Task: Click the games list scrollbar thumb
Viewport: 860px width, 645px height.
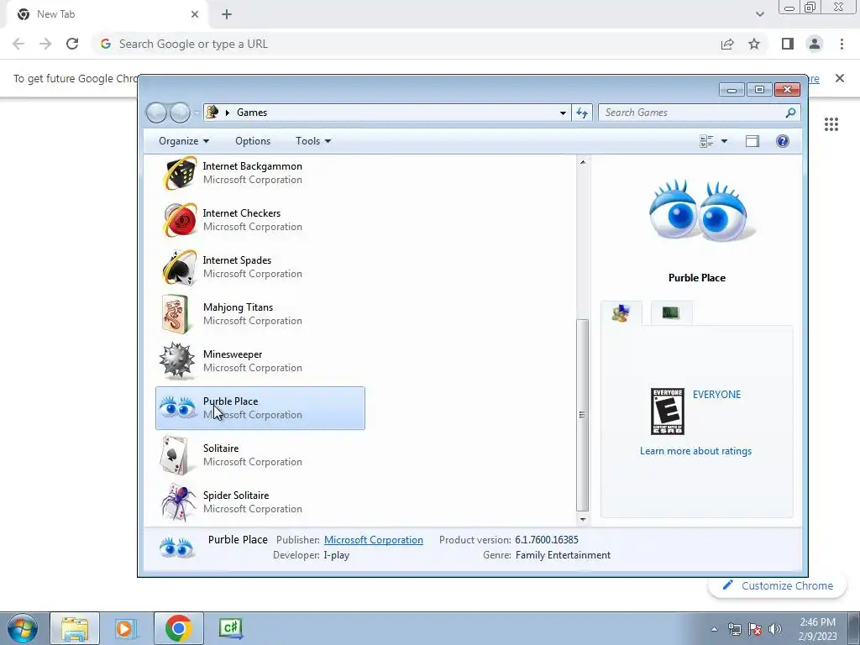Action: (x=583, y=415)
